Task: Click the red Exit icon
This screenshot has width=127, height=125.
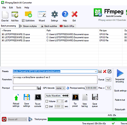Action: pyautogui.click(x=75, y=14)
